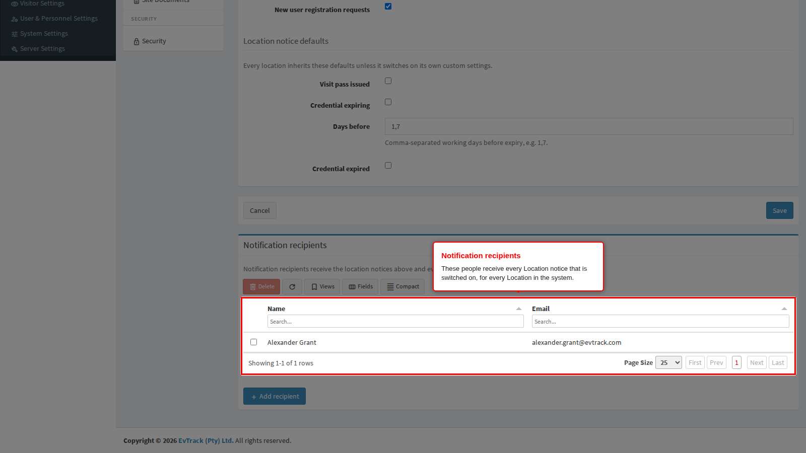Click the columns icon on Fields

pyautogui.click(x=352, y=287)
